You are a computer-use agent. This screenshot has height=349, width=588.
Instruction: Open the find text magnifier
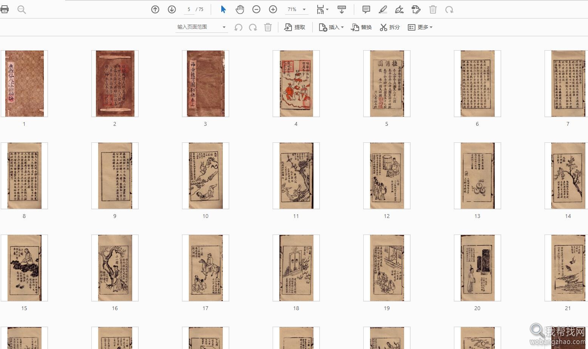(22, 9)
